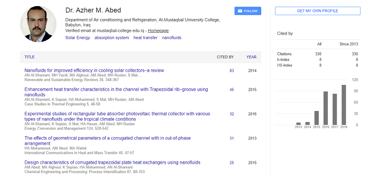The image size is (380, 177).
Task: Click authors line HA Mohammed, AM Abed, MA Wahid
Action: [55, 148]
